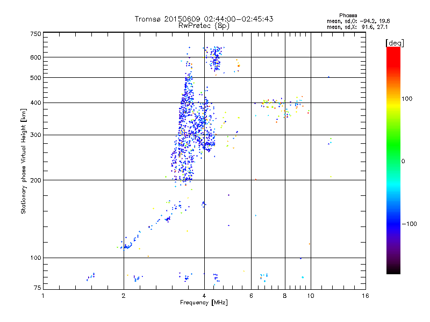Click the x-axis tick label '4'

(x=204, y=296)
